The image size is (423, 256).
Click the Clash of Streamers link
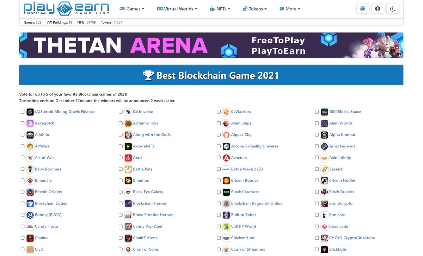click(248, 249)
